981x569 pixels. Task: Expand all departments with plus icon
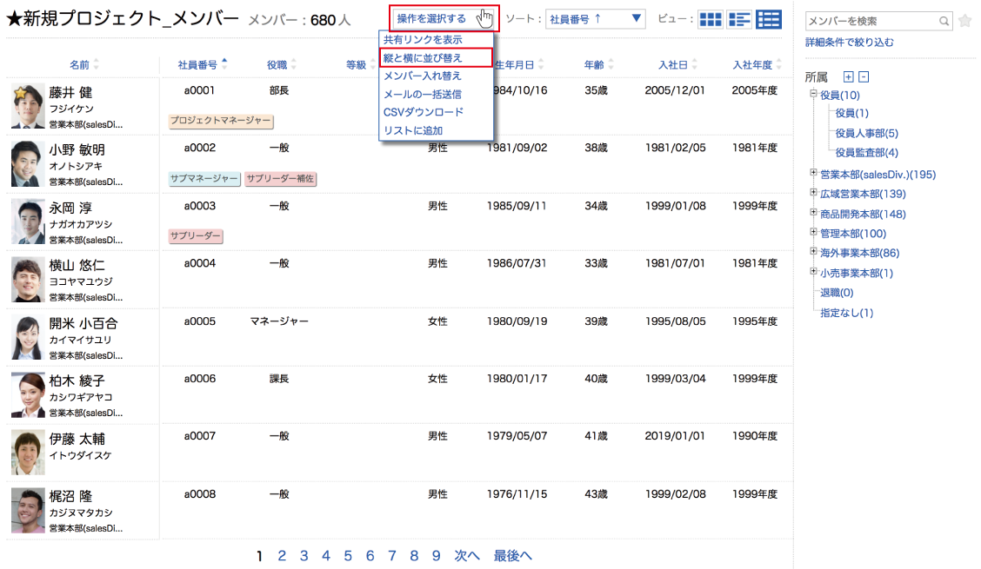(848, 77)
